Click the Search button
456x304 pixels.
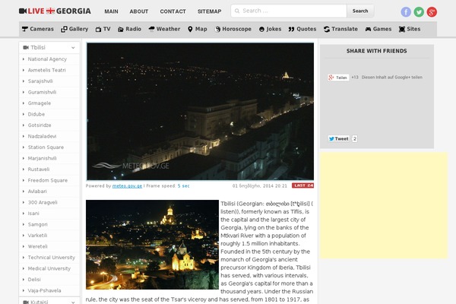click(x=360, y=11)
